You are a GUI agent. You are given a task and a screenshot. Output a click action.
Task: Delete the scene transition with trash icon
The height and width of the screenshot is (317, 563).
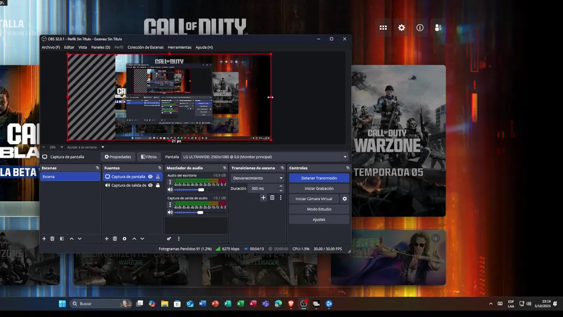click(272, 198)
